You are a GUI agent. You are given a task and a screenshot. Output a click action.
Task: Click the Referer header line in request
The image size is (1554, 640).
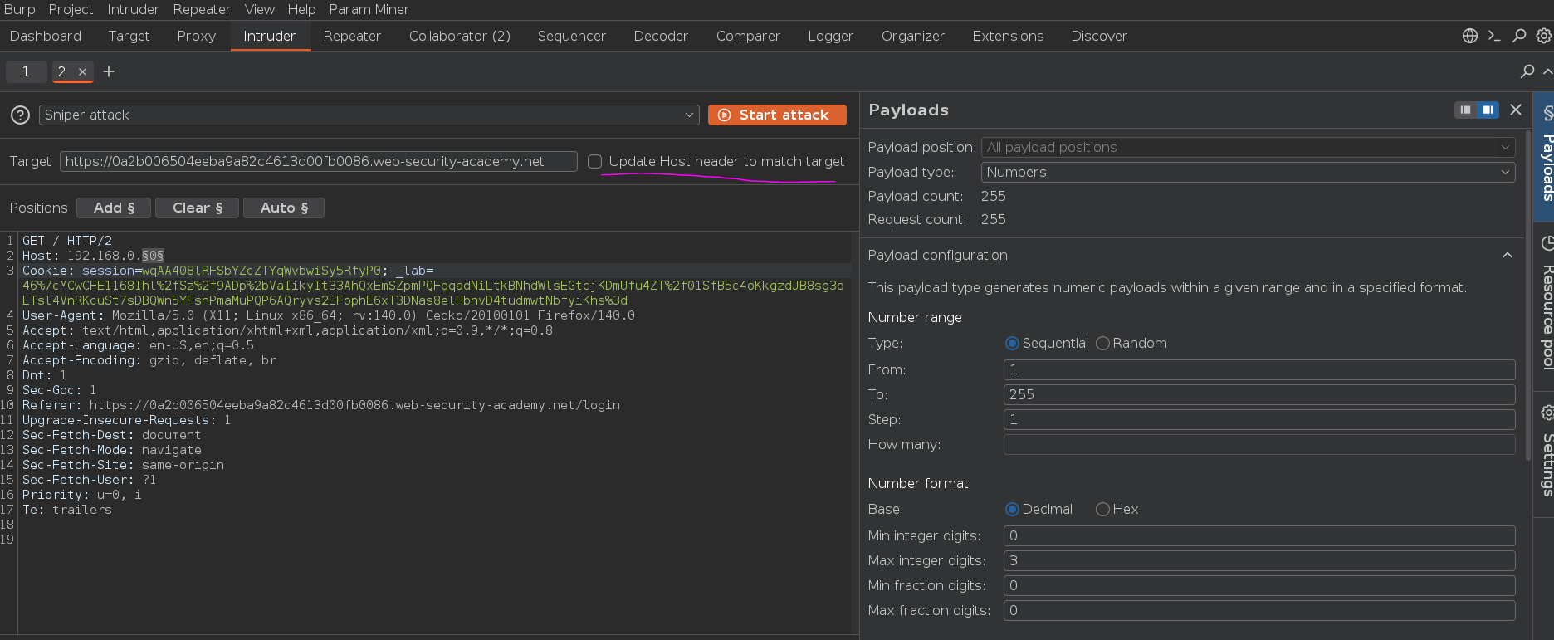coord(321,405)
